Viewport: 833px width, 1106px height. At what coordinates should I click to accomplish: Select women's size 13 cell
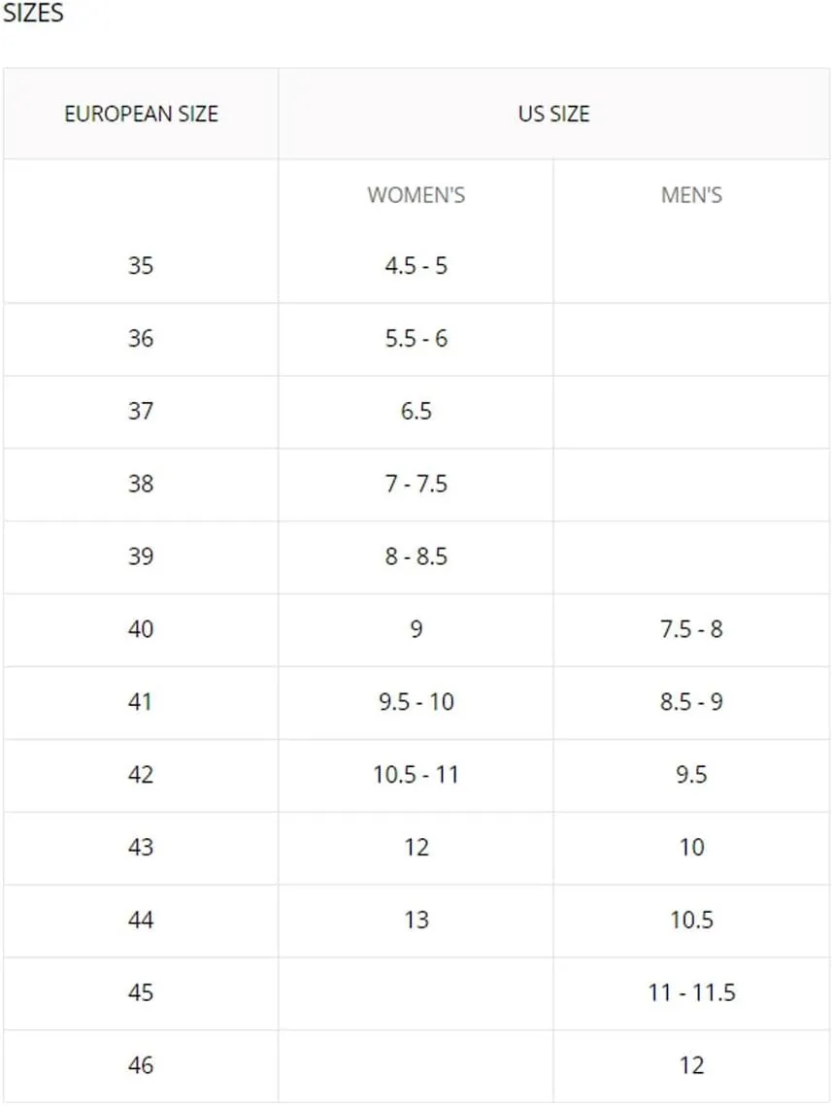[416, 920]
